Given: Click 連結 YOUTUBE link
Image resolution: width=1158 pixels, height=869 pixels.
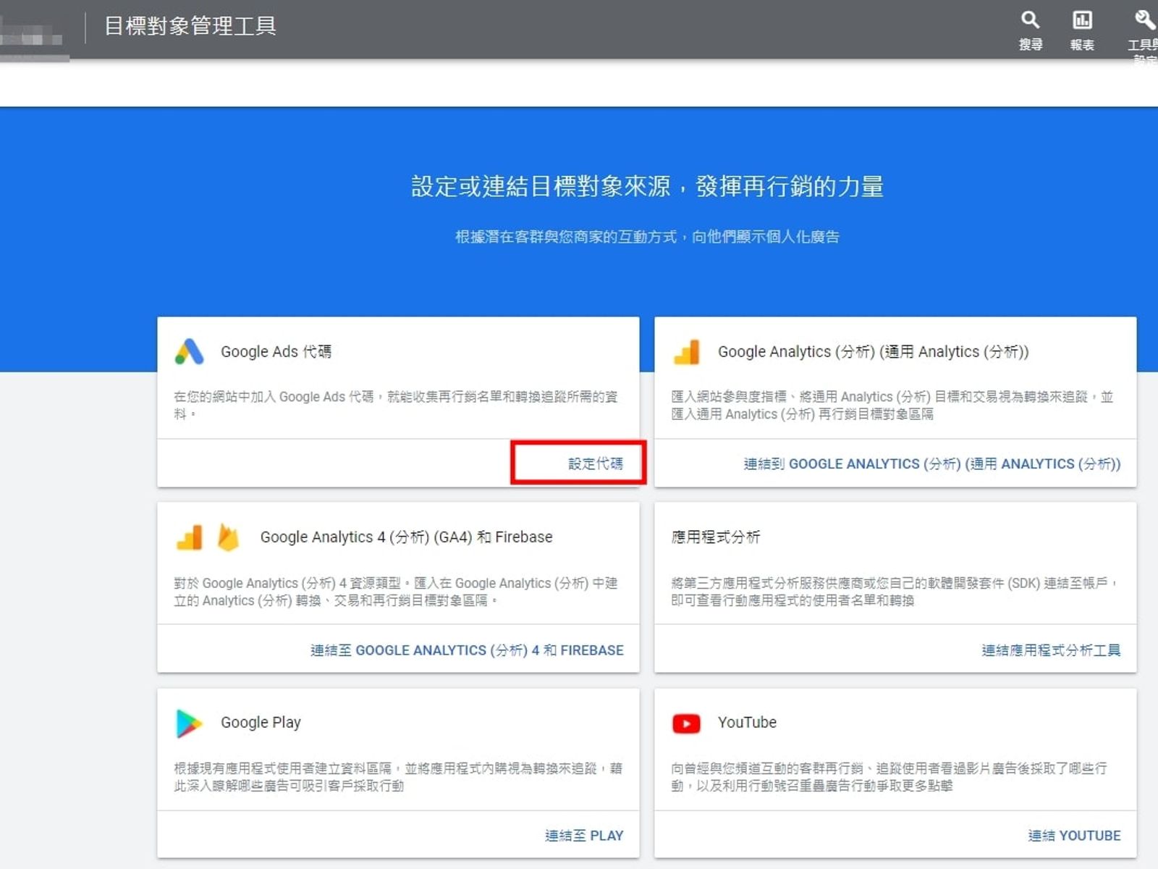Looking at the screenshot, I should (x=1074, y=836).
